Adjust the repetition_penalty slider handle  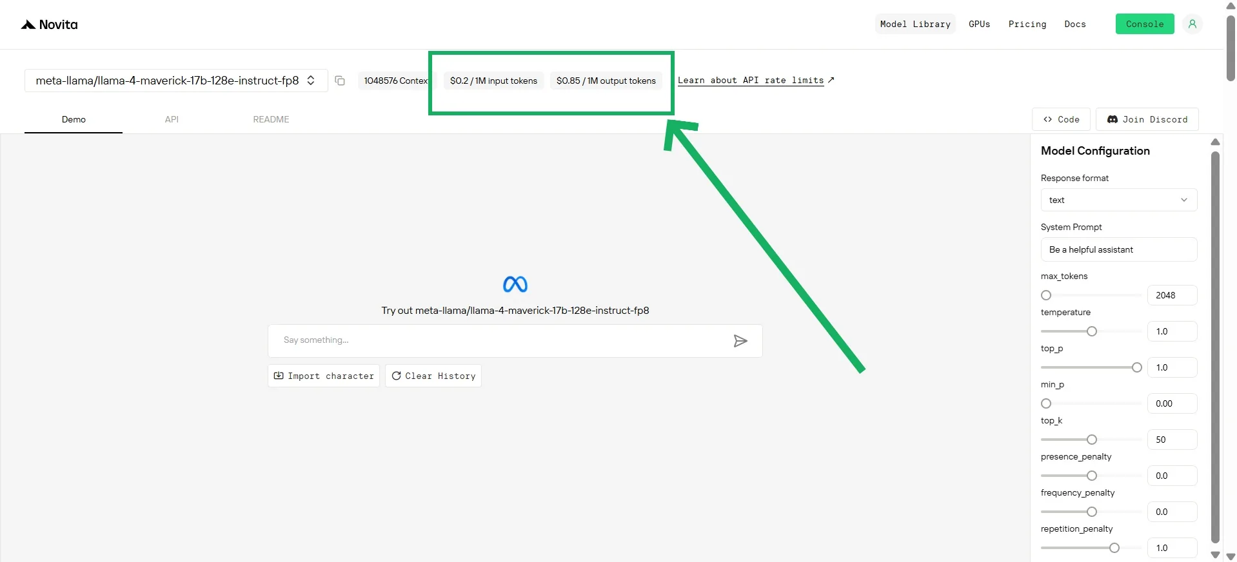1114,548
